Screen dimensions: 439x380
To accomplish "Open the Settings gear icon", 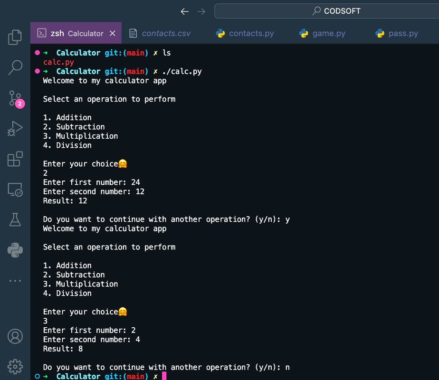I will [x=15, y=366].
